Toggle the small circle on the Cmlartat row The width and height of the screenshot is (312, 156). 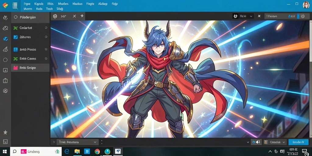point(46,28)
